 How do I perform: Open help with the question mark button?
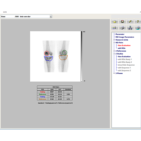pos(138,22)
